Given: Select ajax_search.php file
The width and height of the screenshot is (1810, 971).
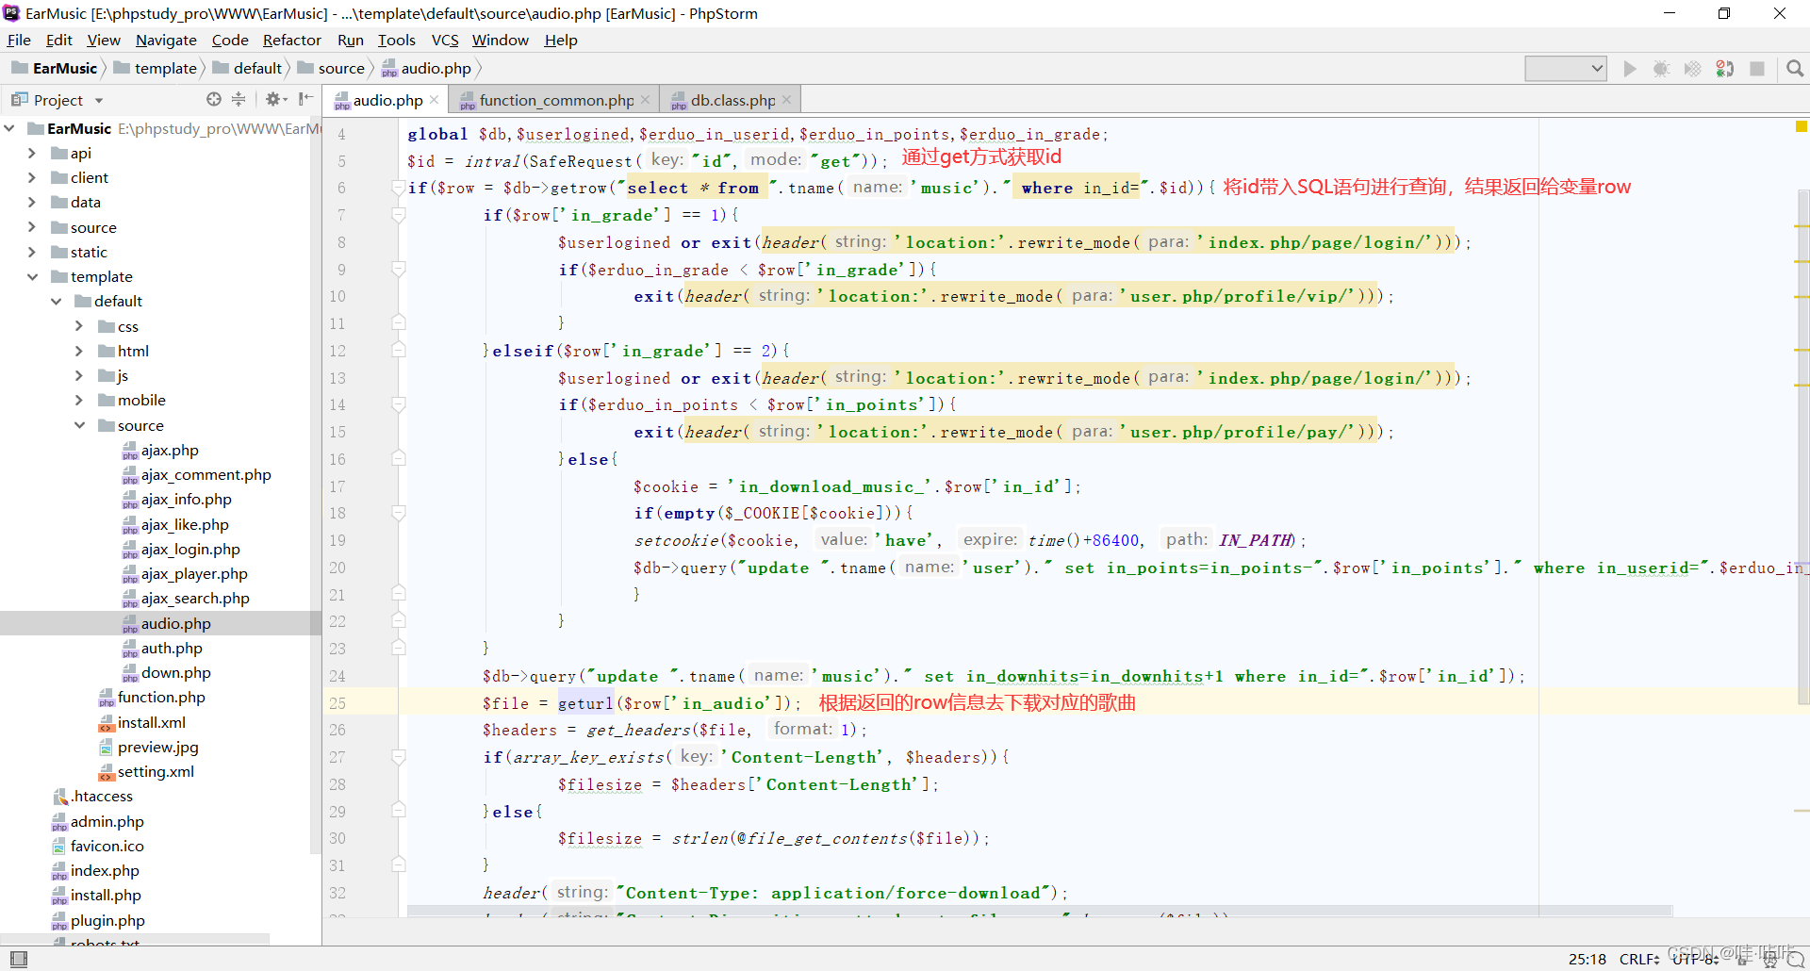Looking at the screenshot, I should [x=186, y=598].
